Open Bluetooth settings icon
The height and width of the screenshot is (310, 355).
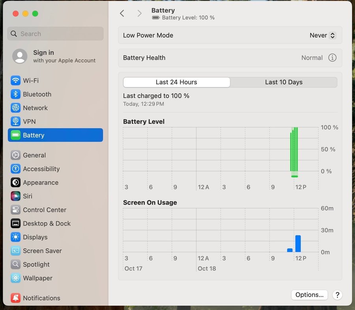(16, 94)
